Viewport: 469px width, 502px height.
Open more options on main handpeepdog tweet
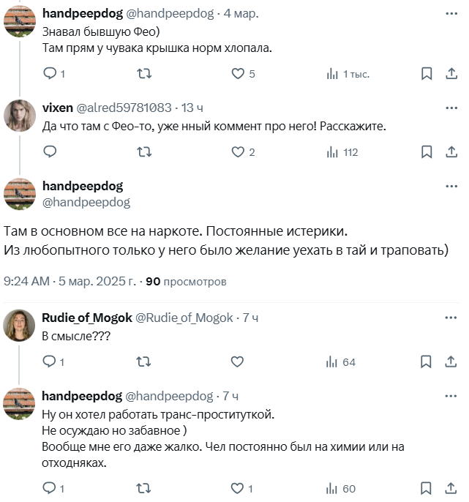coord(451,186)
